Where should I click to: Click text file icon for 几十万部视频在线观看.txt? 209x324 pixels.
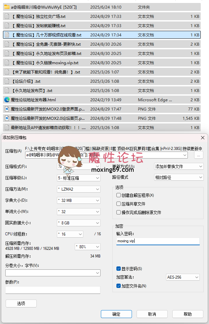coord(7,35)
